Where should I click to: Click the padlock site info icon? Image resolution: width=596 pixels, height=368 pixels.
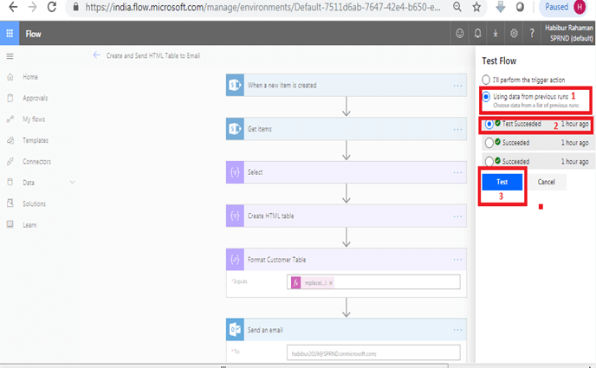point(76,7)
